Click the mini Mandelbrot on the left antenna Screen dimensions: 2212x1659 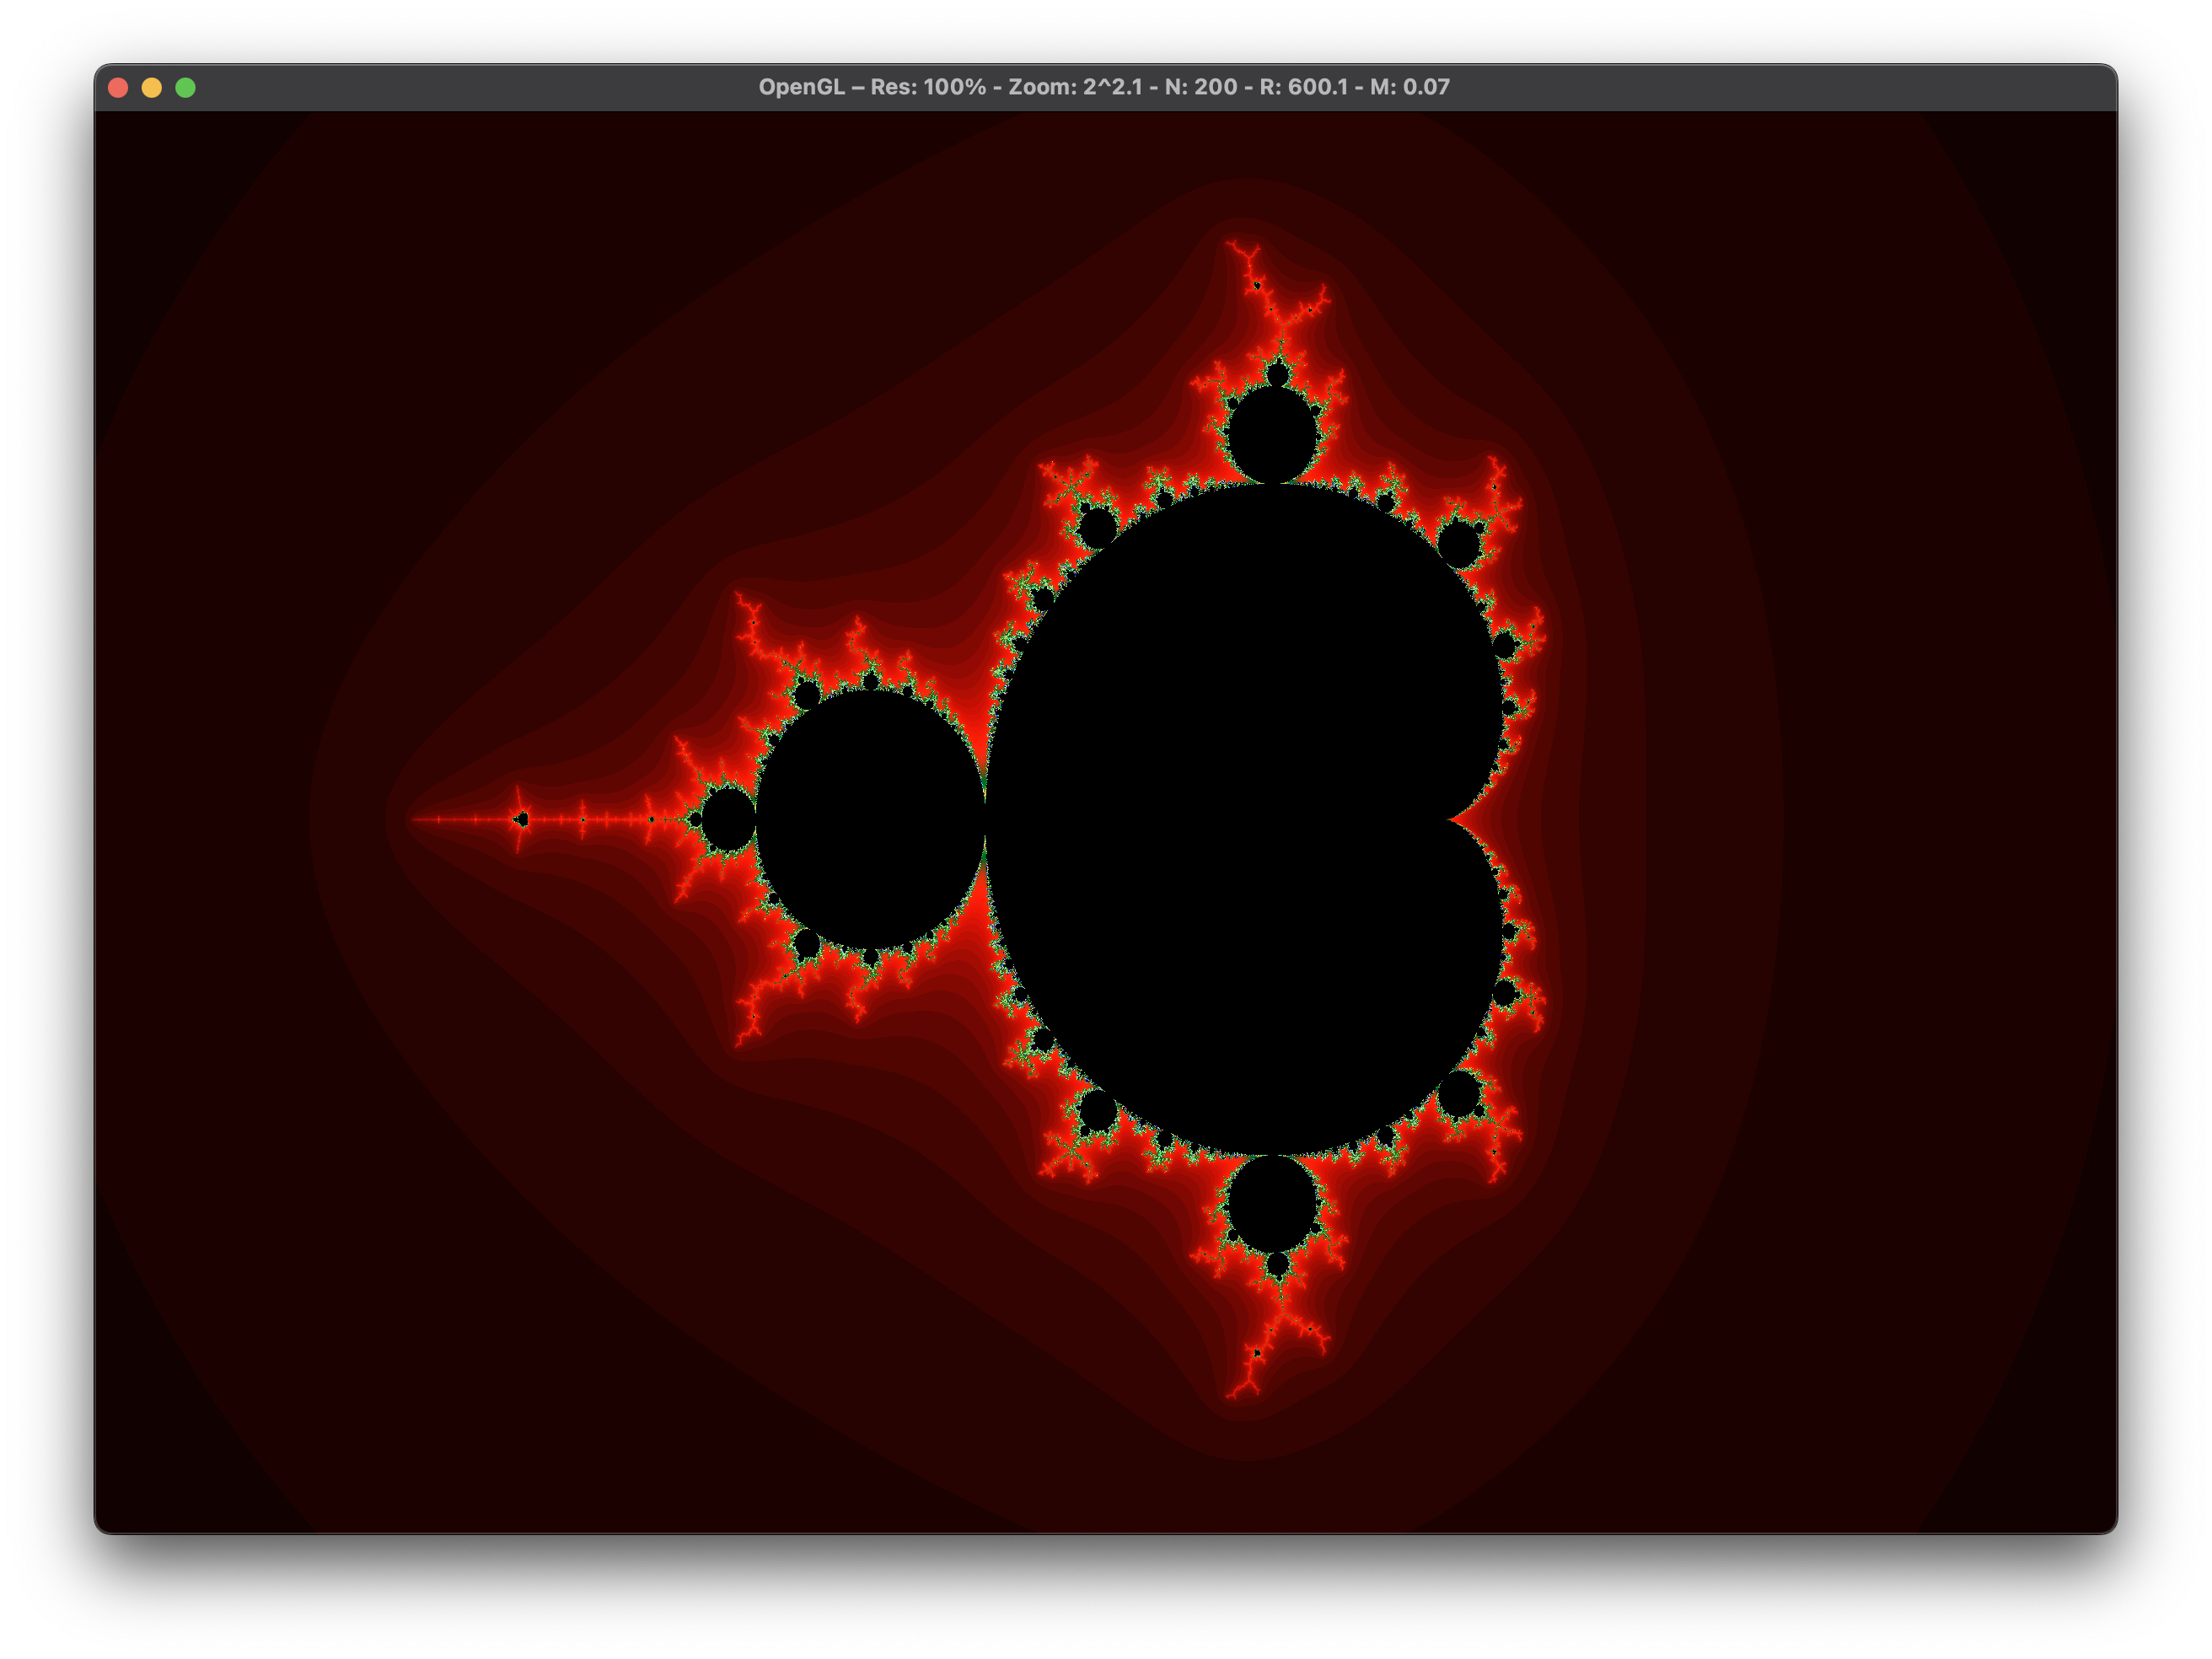pos(521,820)
